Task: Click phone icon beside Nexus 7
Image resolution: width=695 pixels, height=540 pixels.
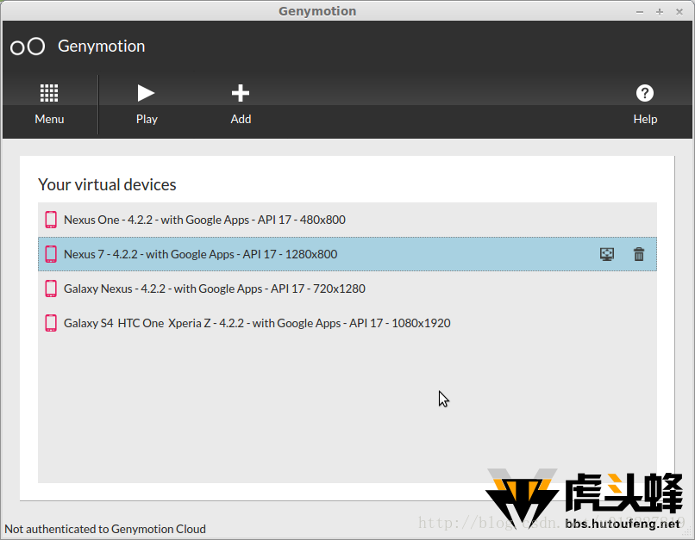Action: pyautogui.click(x=51, y=254)
